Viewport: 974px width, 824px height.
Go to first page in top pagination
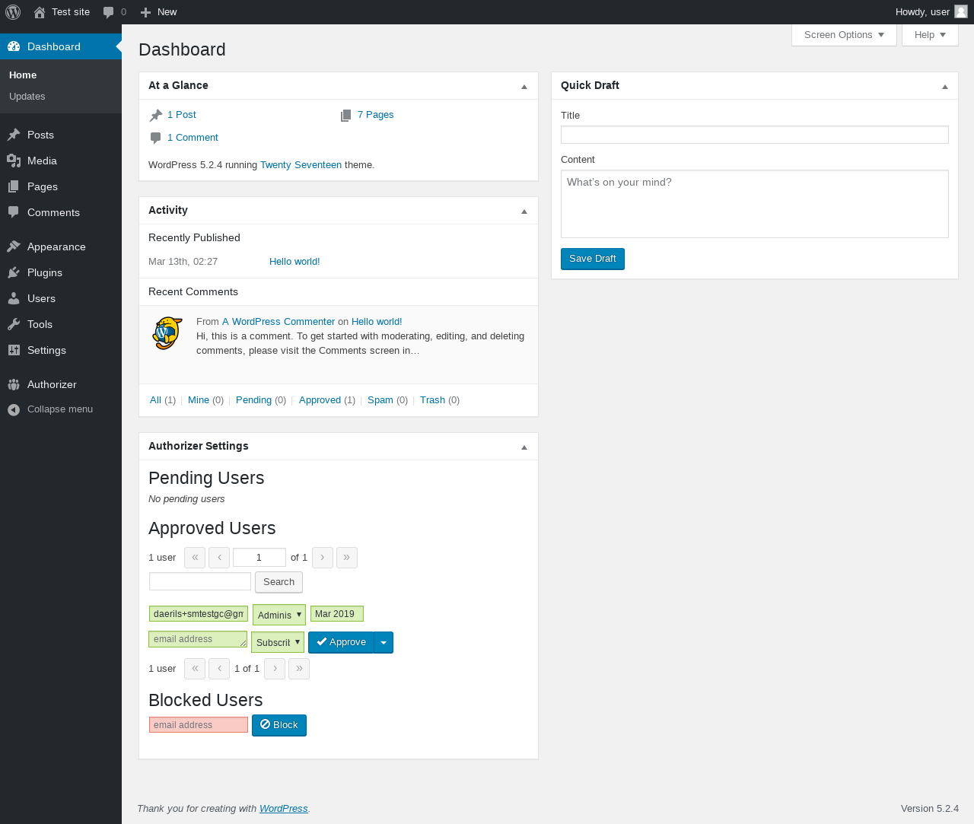click(195, 558)
